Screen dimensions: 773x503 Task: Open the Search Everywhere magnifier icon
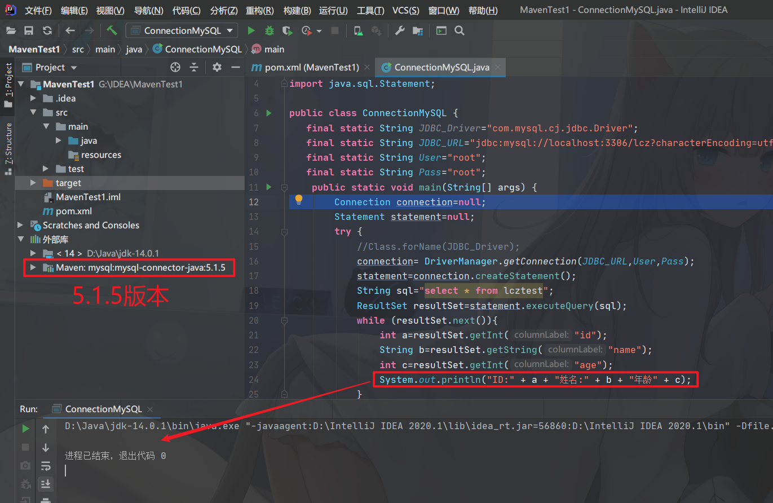(x=459, y=30)
